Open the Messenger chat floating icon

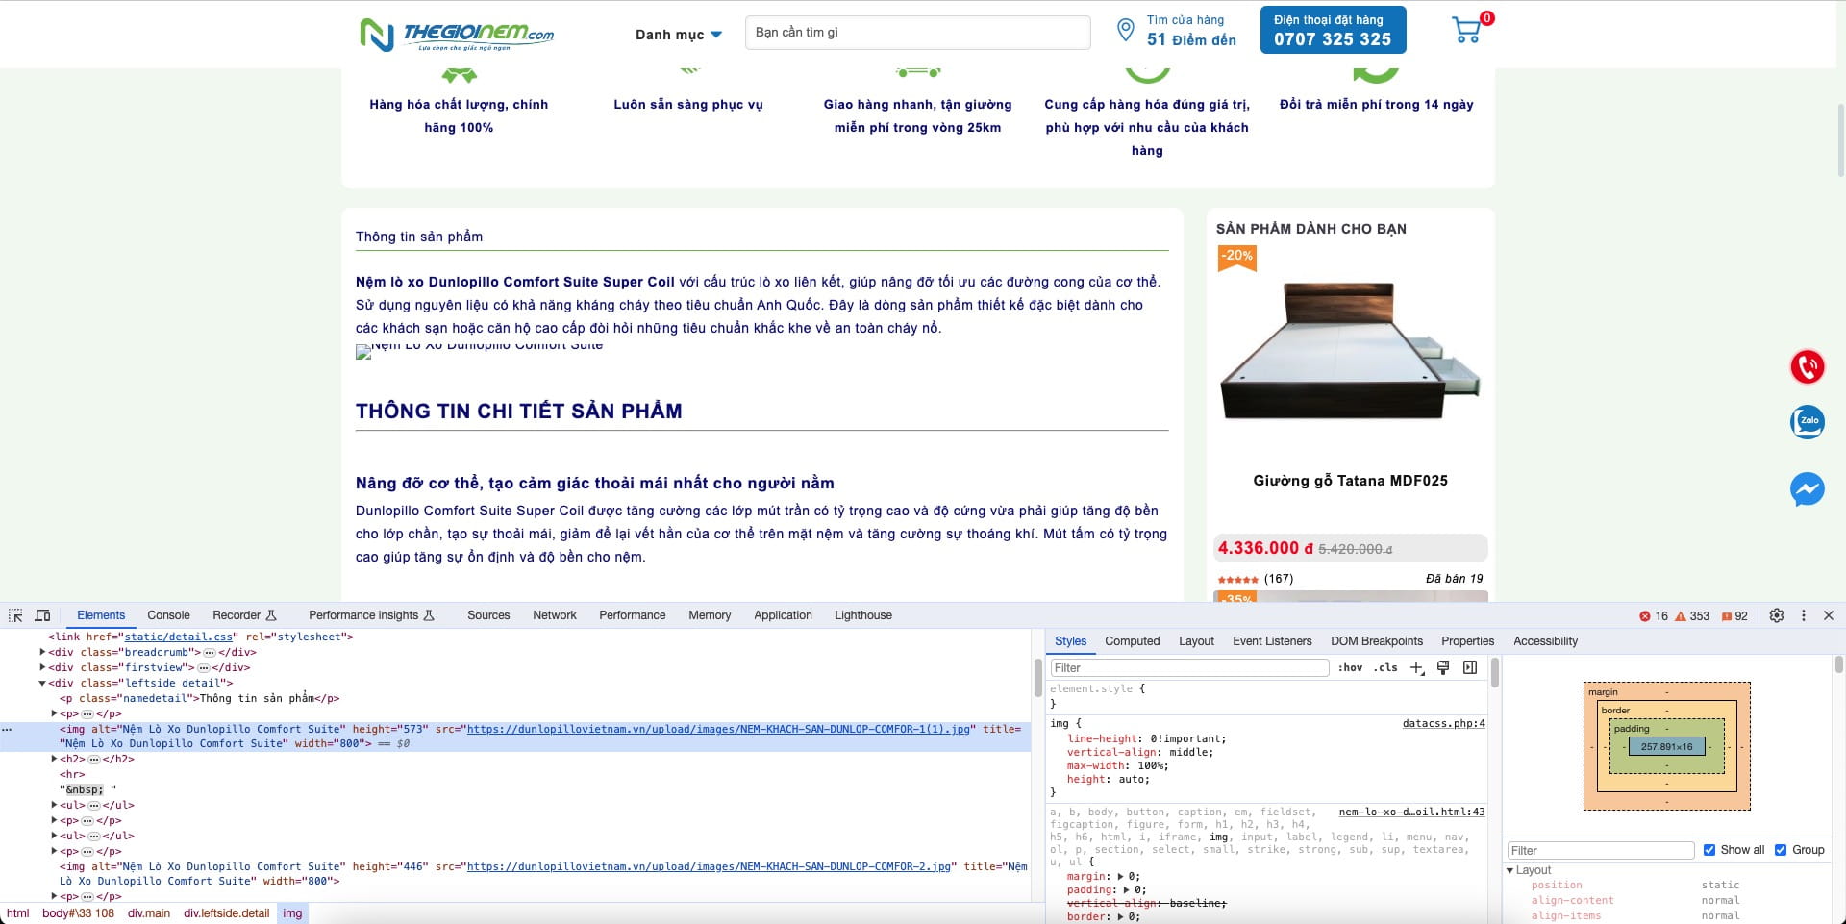(1808, 489)
